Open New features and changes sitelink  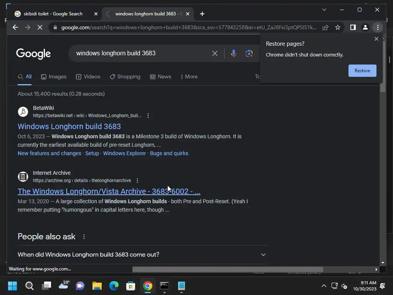point(50,153)
